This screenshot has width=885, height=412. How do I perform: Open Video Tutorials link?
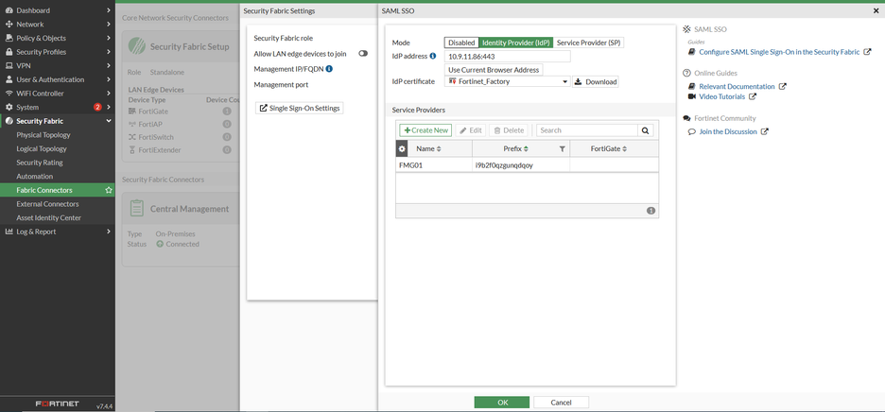(x=721, y=96)
